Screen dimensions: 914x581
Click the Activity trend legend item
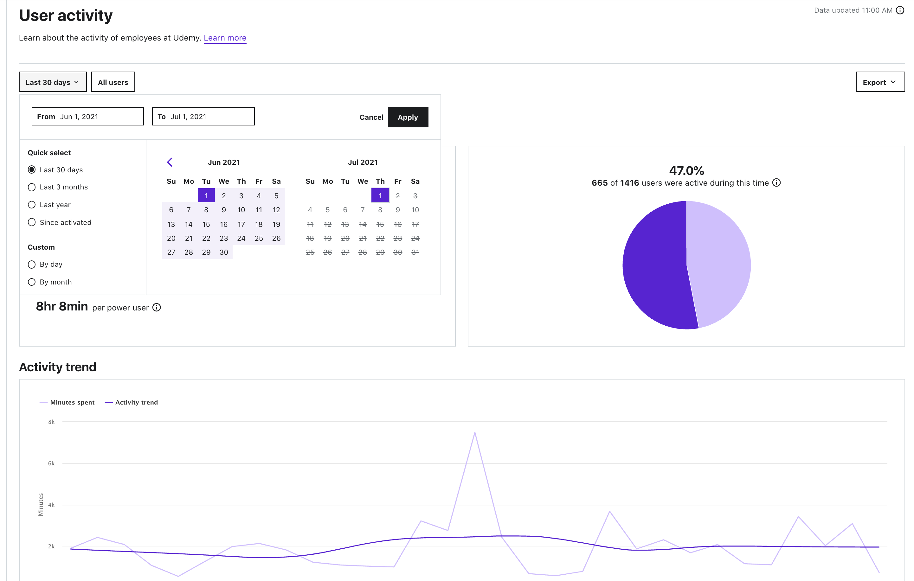pos(136,402)
